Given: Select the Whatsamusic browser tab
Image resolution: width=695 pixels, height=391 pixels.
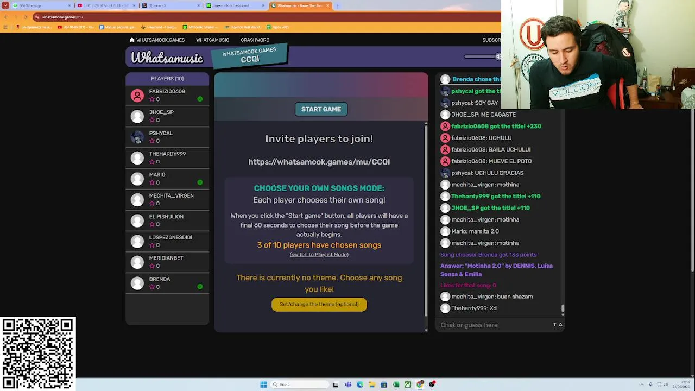Looking at the screenshot, I should [x=301, y=5].
